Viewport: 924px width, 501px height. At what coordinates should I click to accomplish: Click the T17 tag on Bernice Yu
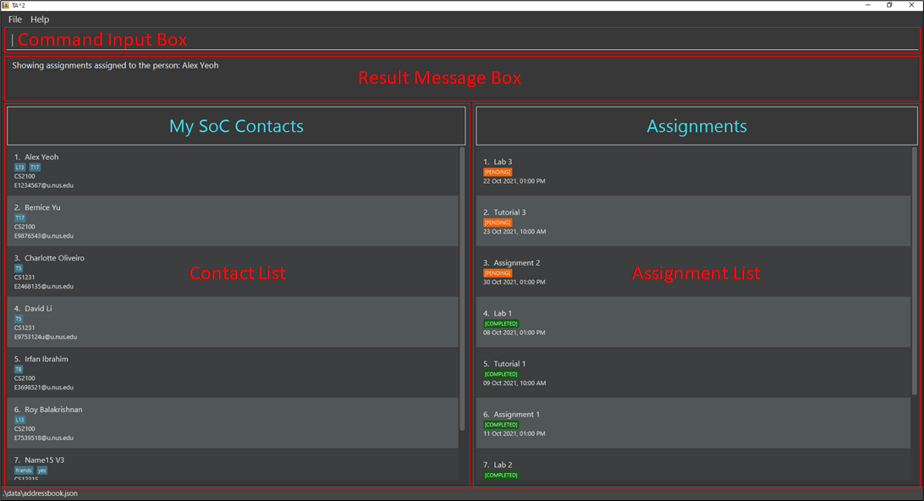(20, 217)
